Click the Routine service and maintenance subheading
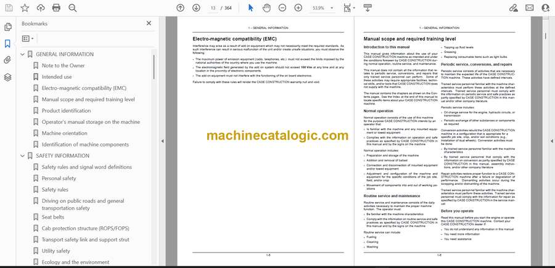Screen dimensions: 555x268 click(392, 196)
